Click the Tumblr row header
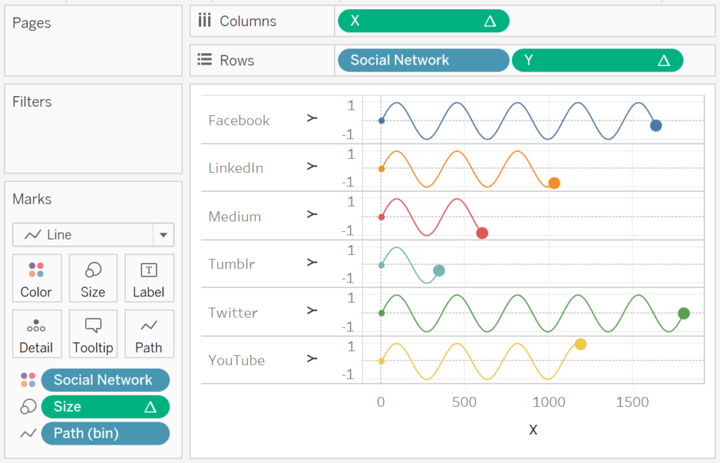720x463 pixels. (x=231, y=264)
